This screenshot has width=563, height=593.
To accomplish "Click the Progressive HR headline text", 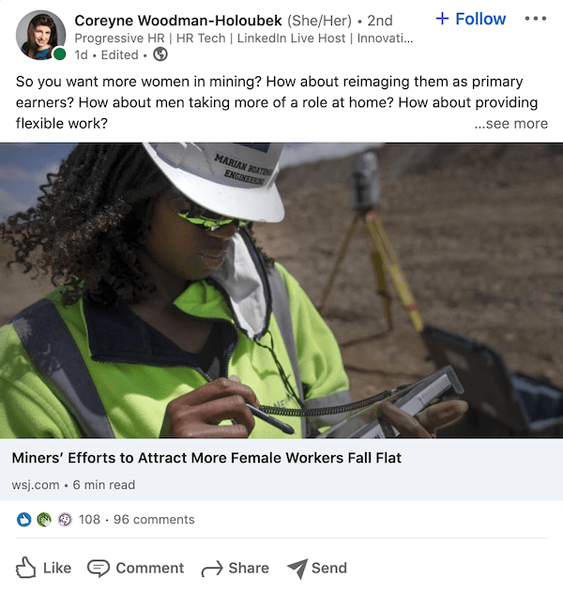I will [244, 38].
